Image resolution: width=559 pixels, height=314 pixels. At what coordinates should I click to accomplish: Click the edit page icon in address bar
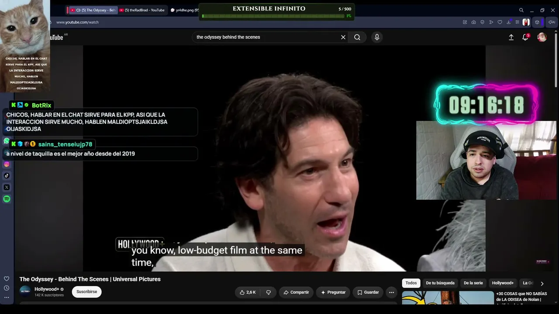click(x=465, y=22)
